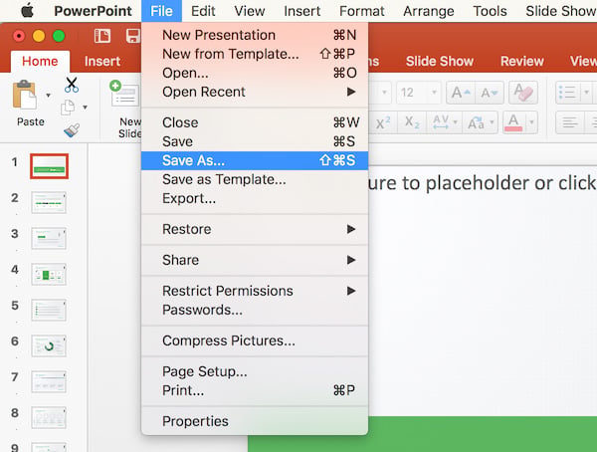The image size is (597, 452).
Task: Select slide 5 thumbnail
Action: pos(49,310)
